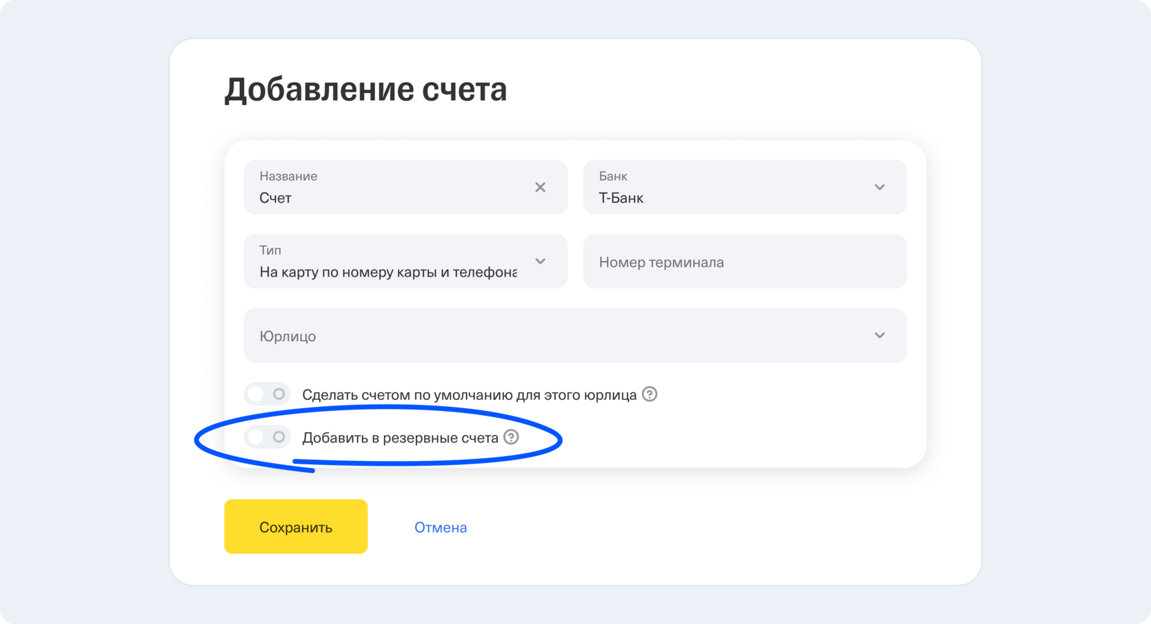Click the Отмена link
Image resolution: width=1151 pixels, height=624 pixels.
point(441,527)
